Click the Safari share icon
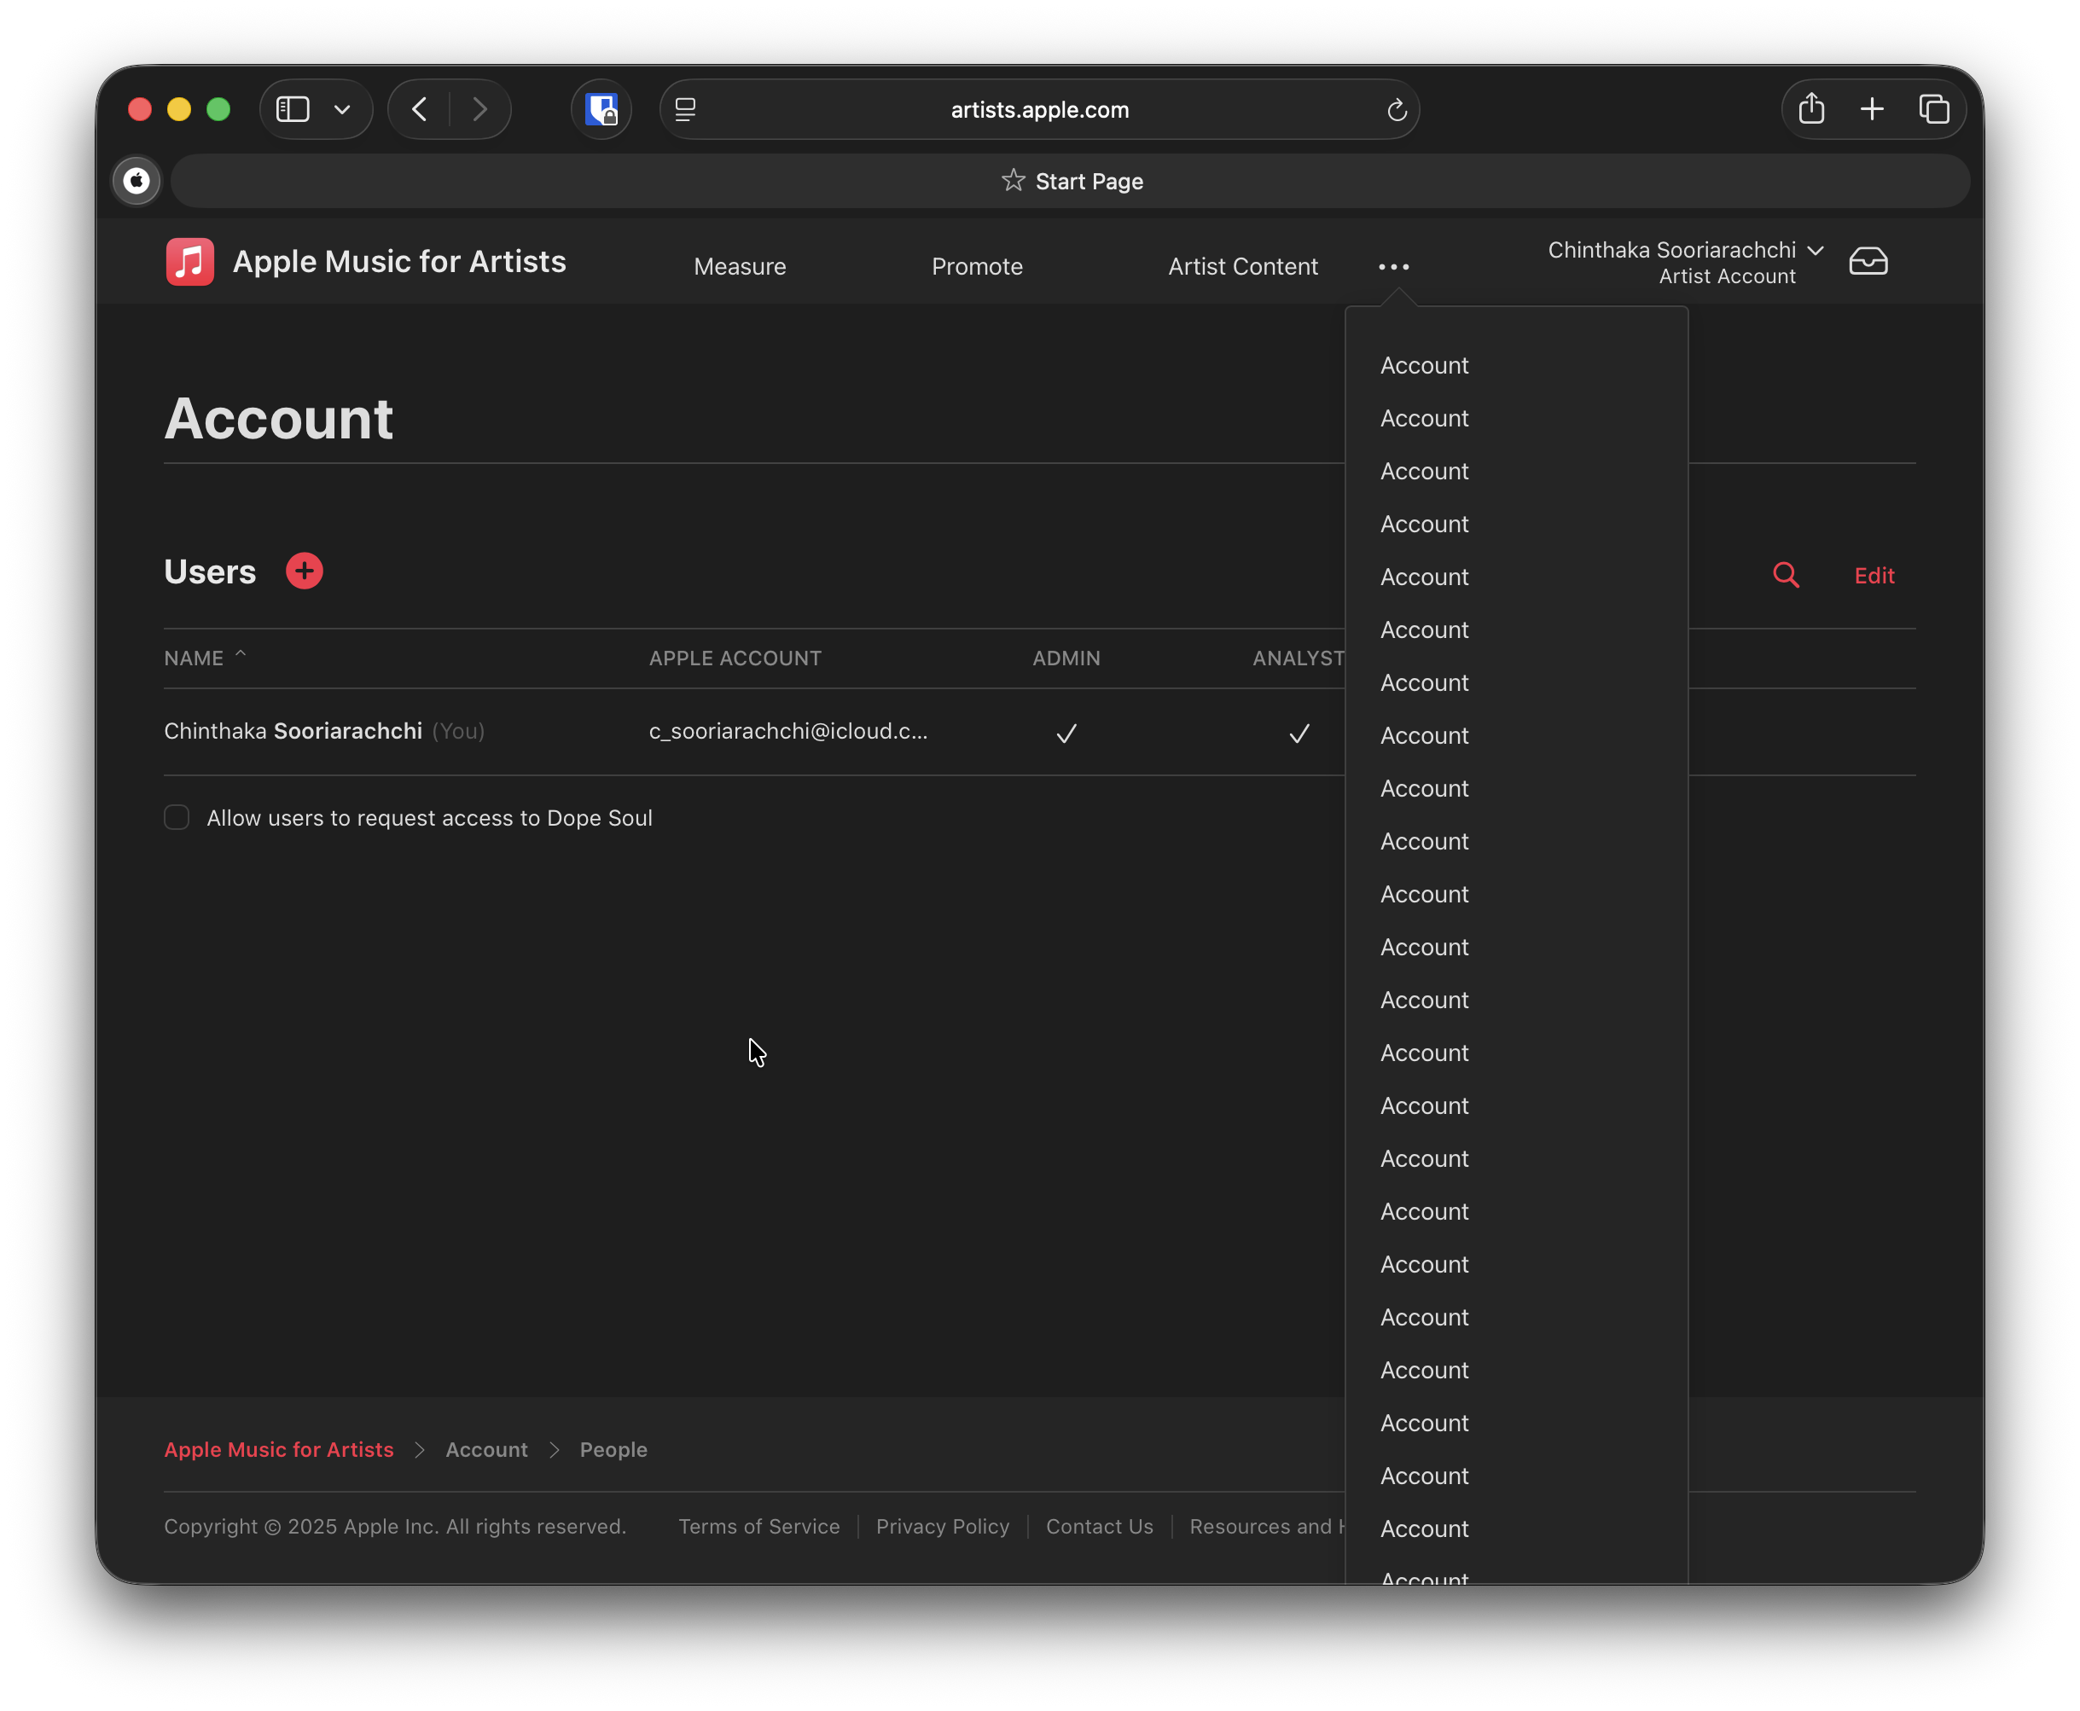 pos(1811,109)
